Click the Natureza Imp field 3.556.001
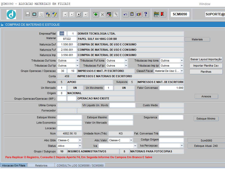 click(67, 55)
